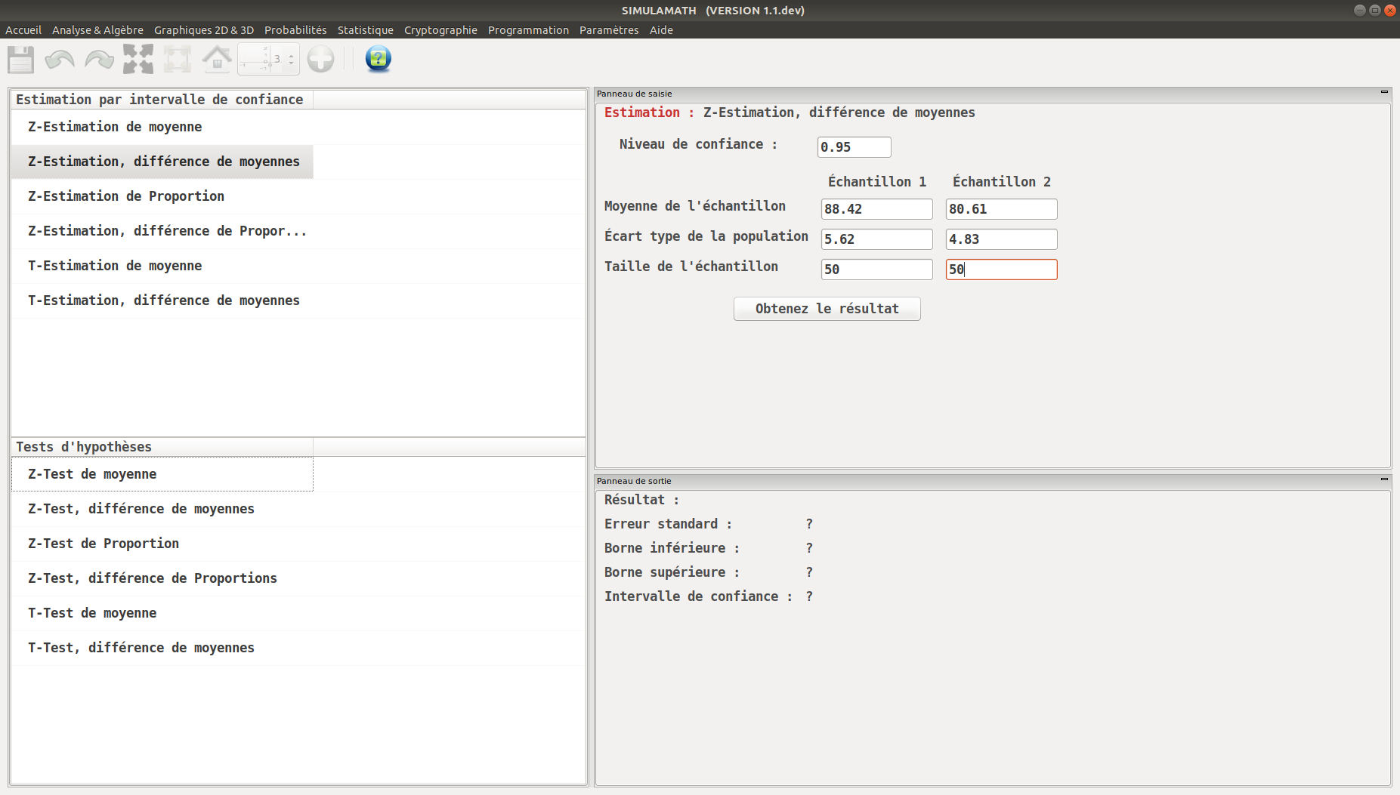Click Échantillon 2 standard deviation field 4.83
This screenshot has height=795, width=1400.
tap(1001, 239)
